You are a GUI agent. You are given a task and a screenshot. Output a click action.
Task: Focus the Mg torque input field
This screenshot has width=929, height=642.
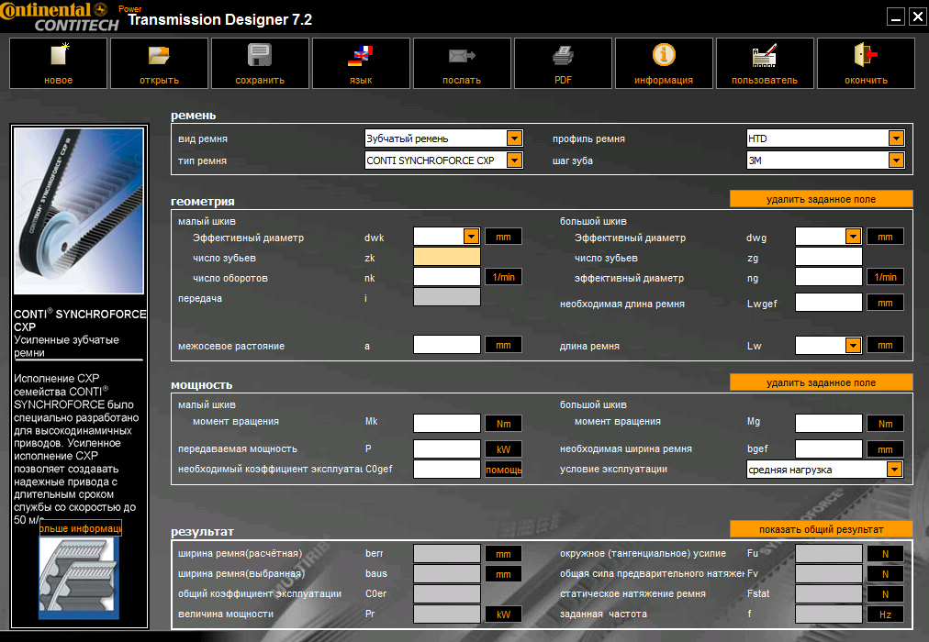pos(828,423)
